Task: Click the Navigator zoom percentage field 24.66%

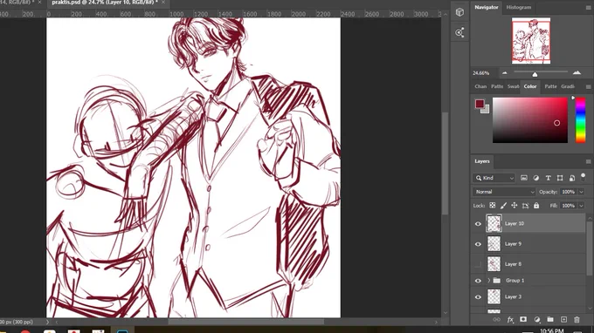Action: click(x=481, y=73)
